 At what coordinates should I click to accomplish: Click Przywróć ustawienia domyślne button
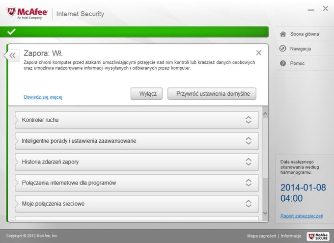(x=212, y=94)
